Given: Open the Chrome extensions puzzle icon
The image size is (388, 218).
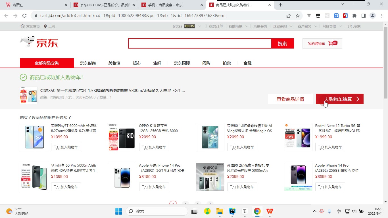Looking at the screenshot, I should point(354,16).
